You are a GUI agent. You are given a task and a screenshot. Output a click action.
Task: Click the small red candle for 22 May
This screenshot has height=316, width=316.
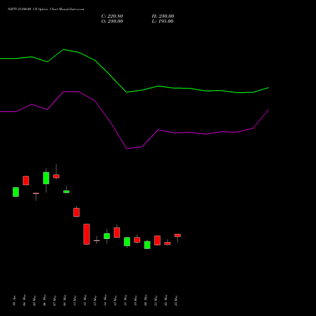click(x=167, y=243)
